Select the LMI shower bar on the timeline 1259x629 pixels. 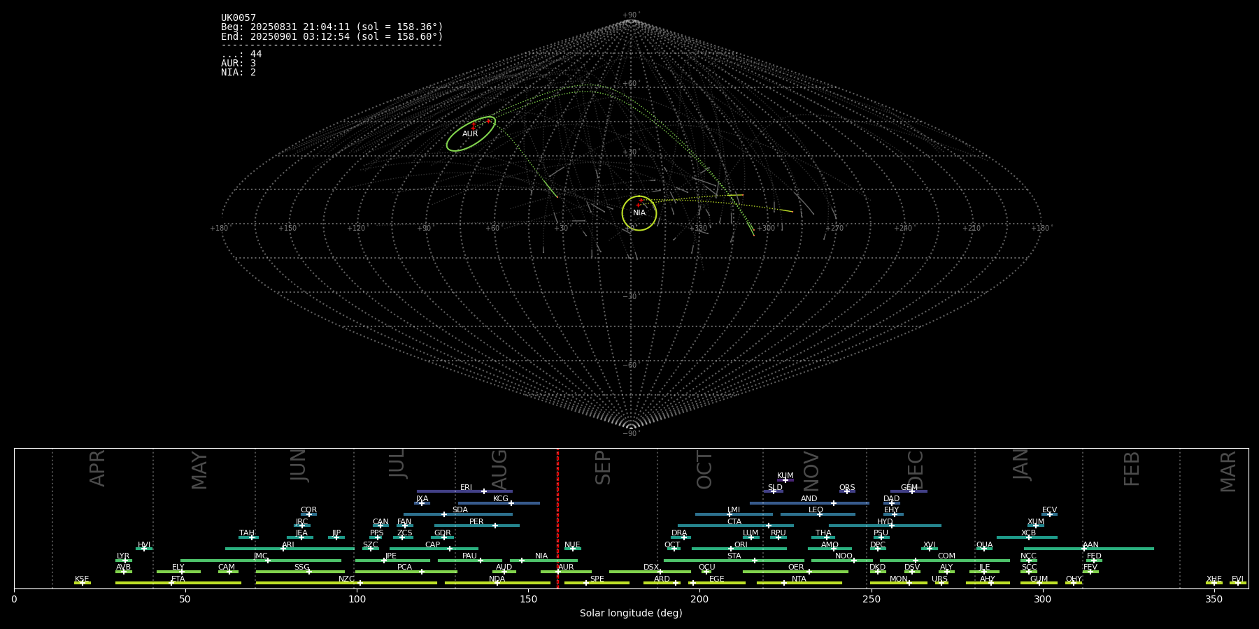[x=734, y=514]
